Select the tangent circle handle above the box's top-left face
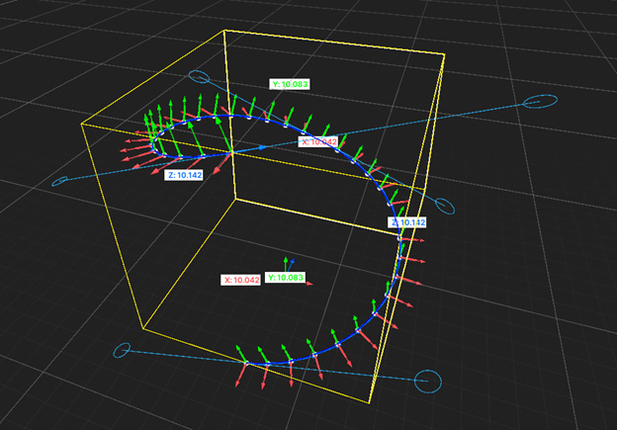This screenshot has height=430, width=617. click(x=199, y=77)
